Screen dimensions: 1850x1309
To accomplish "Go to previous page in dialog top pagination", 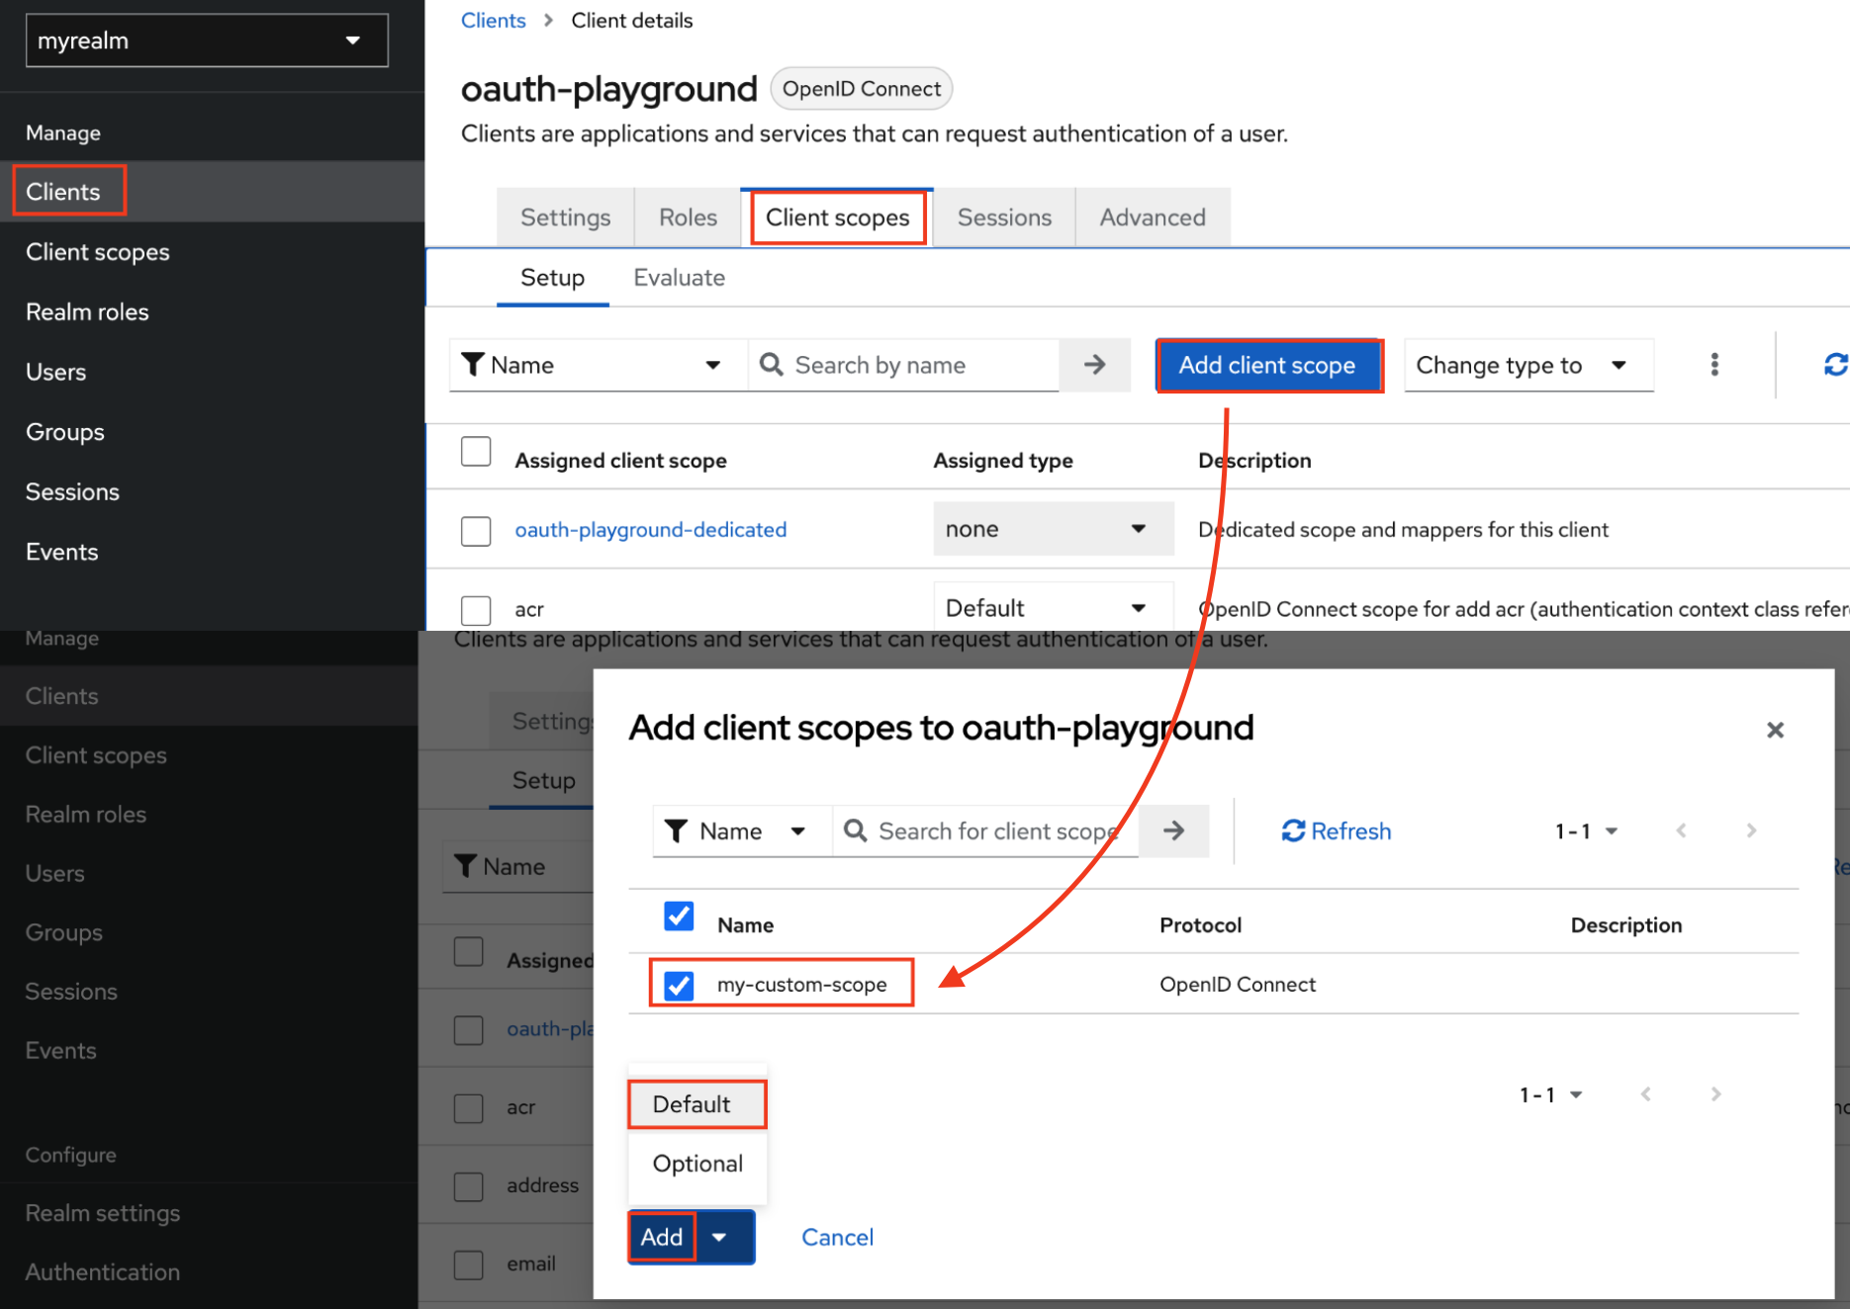I will [1681, 830].
